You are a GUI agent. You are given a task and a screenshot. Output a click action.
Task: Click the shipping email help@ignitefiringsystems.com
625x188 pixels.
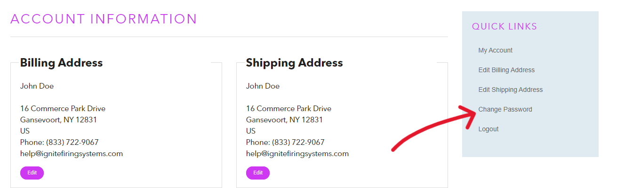[297, 154]
